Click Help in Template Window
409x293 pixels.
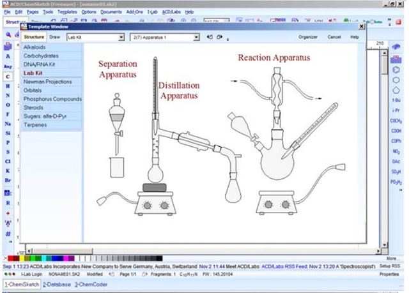(354, 37)
